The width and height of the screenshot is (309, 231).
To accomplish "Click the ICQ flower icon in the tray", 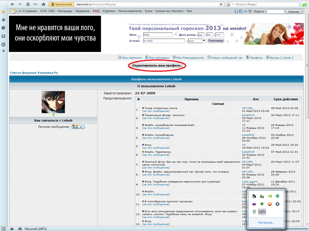I will (x=262, y=204).
